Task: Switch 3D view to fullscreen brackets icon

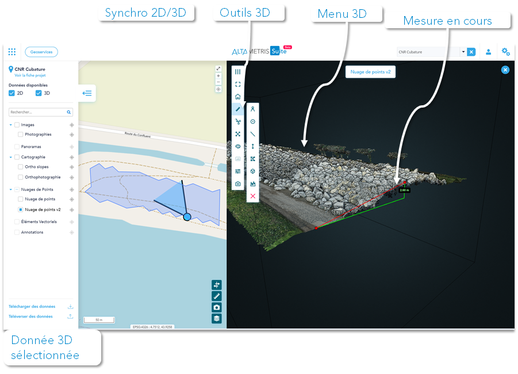Action: click(x=238, y=85)
